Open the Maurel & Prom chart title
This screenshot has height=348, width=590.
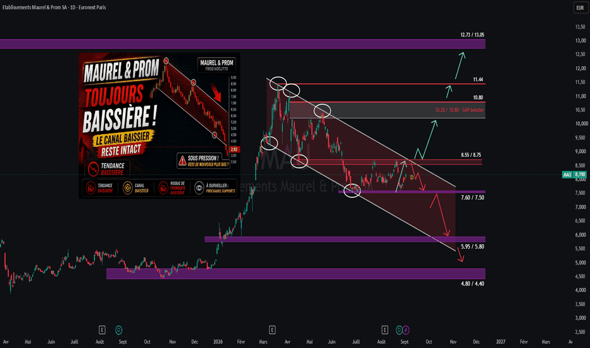click(54, 7)
